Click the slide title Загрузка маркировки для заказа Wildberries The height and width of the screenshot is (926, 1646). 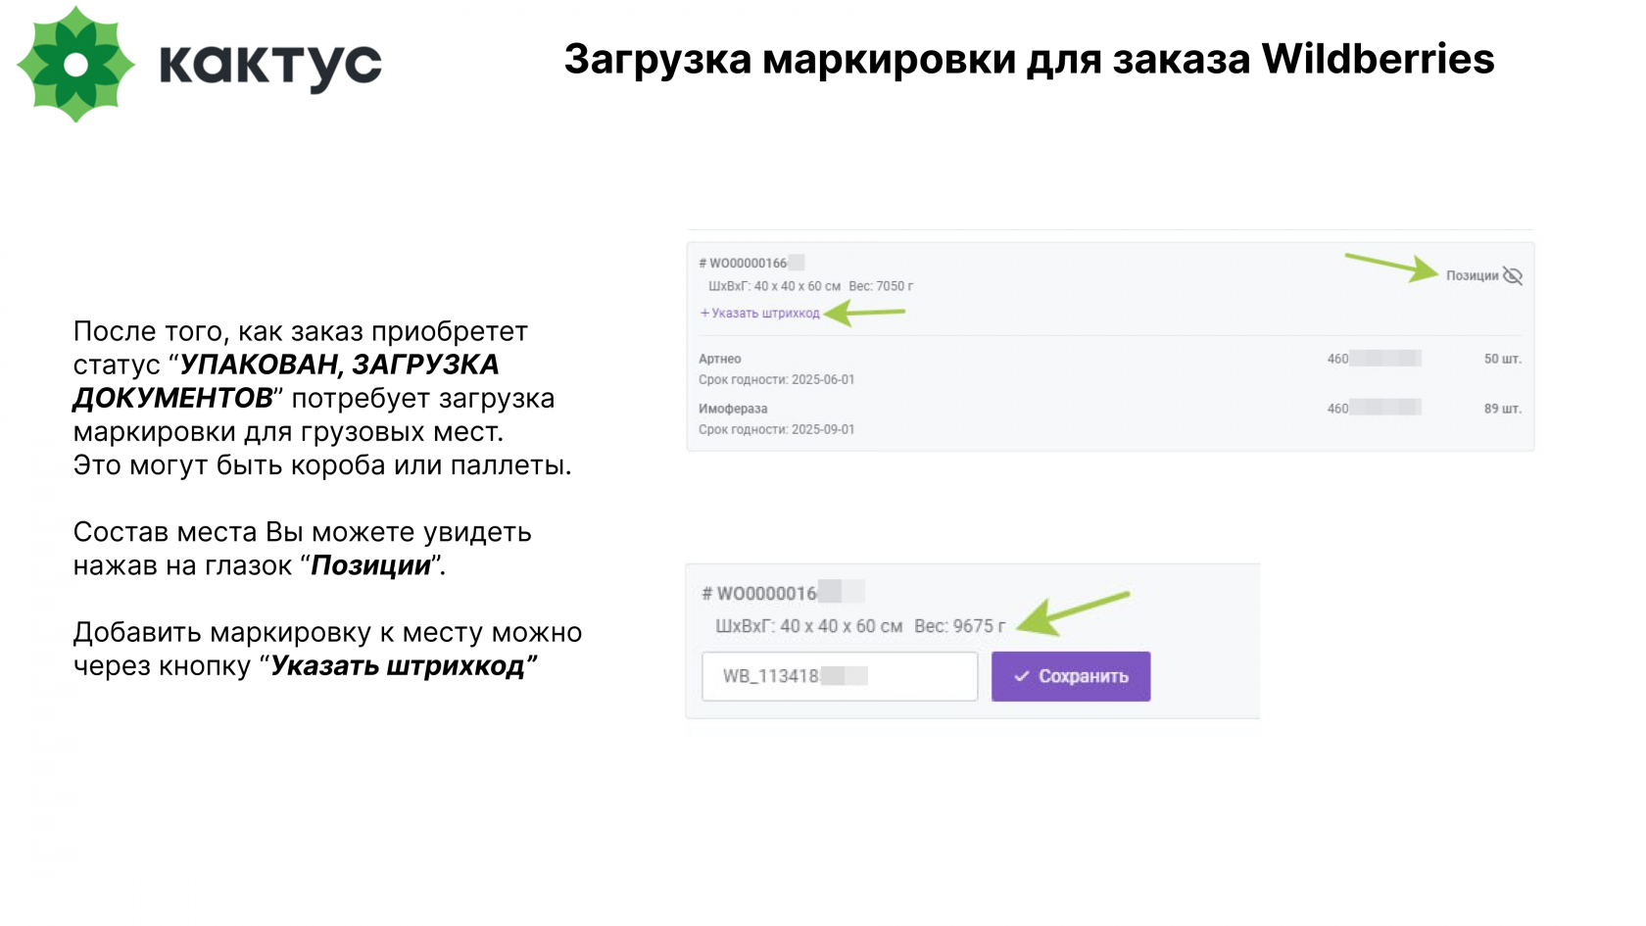pos(1029,59)
